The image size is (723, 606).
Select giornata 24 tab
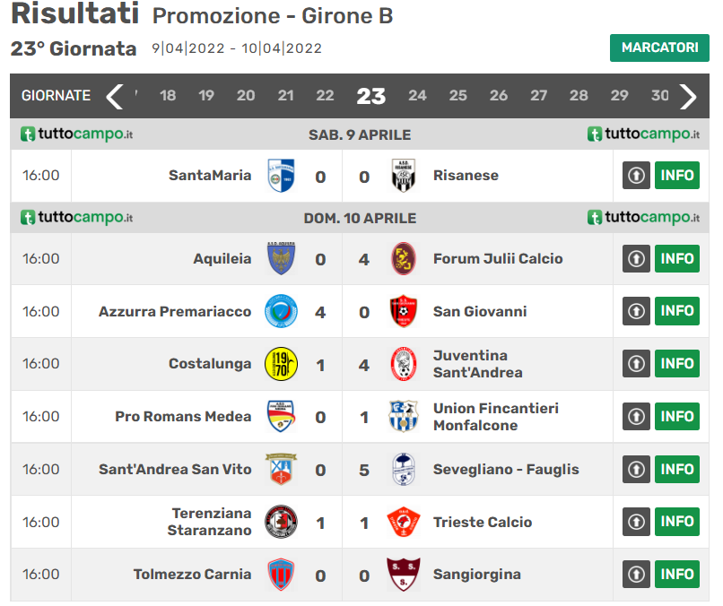[417, 95]
